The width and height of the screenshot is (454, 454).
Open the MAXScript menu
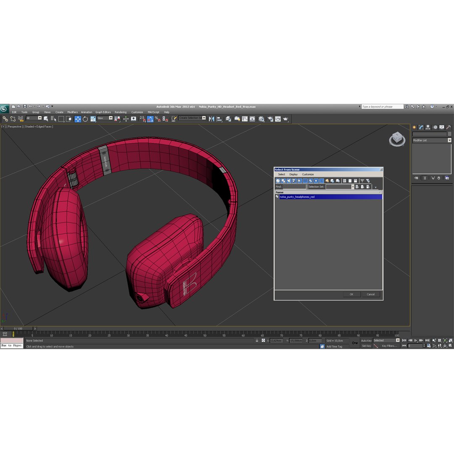coord(153,112)
